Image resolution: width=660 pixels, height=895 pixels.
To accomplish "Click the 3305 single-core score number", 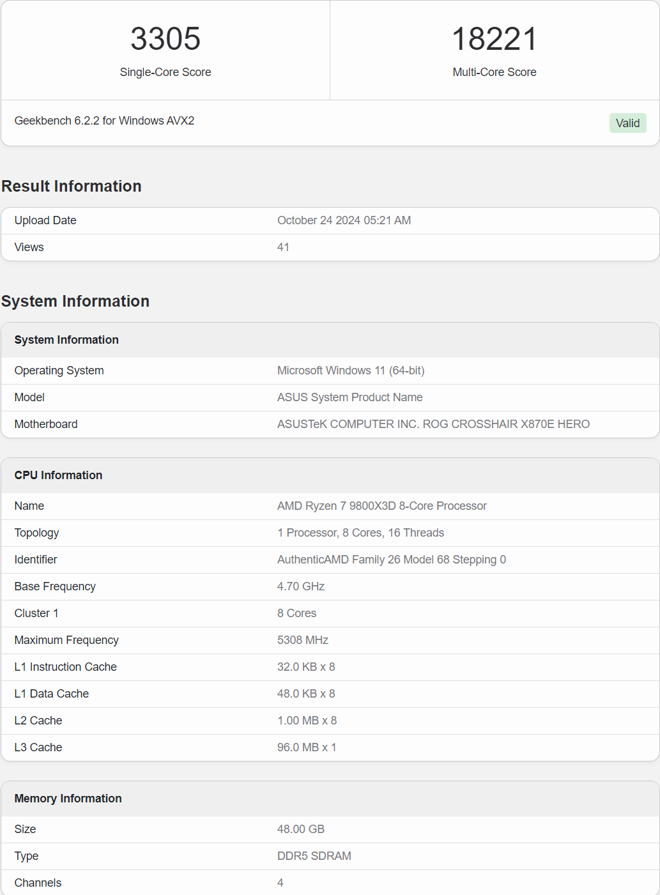I will 165,39.
